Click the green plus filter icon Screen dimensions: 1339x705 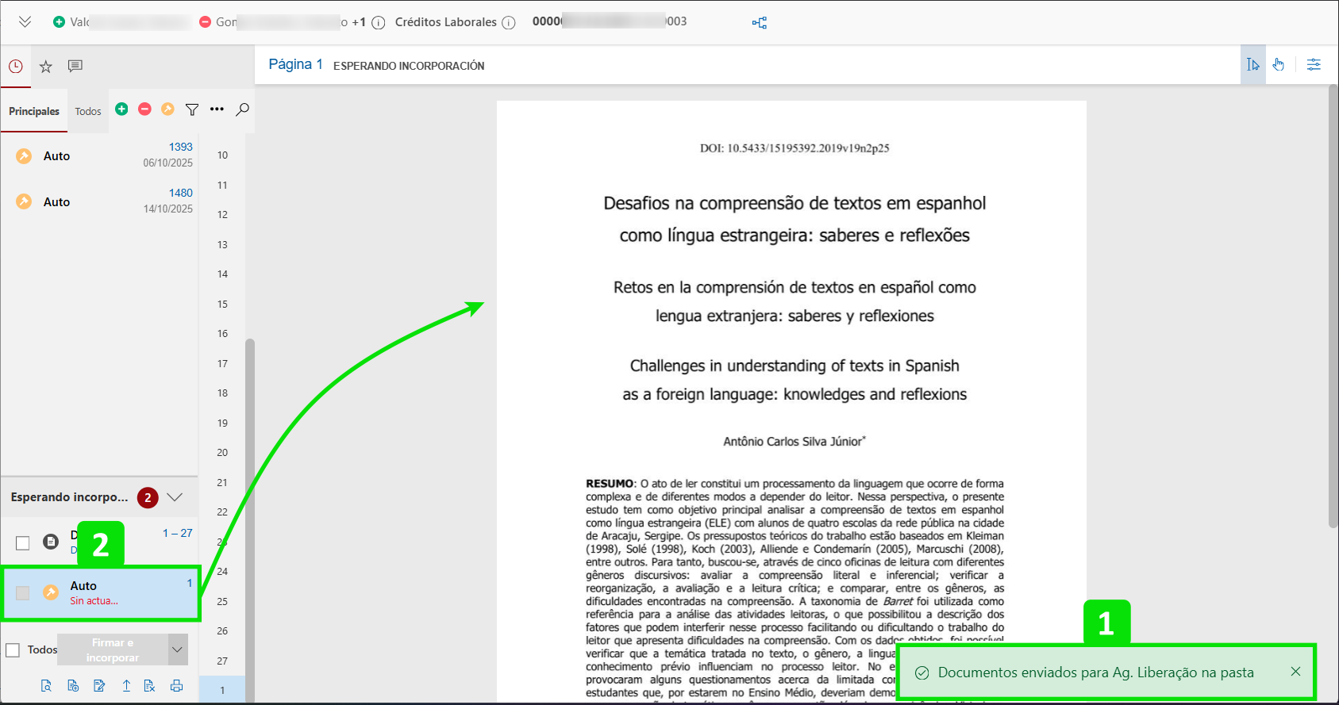121,109
